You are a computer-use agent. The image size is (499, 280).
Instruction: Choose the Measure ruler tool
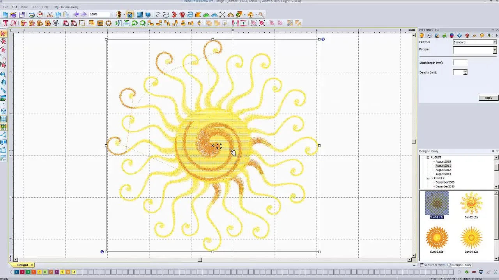pyautogui.click(x=3, y=91)
